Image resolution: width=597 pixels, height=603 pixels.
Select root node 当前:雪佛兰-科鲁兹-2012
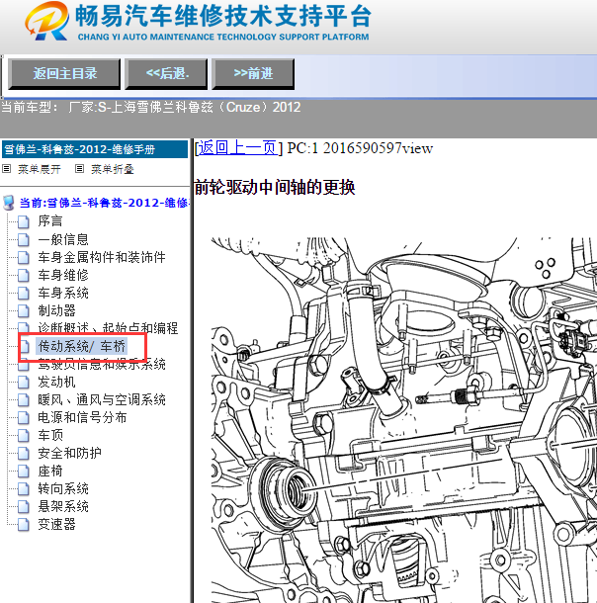pos(104,203)
